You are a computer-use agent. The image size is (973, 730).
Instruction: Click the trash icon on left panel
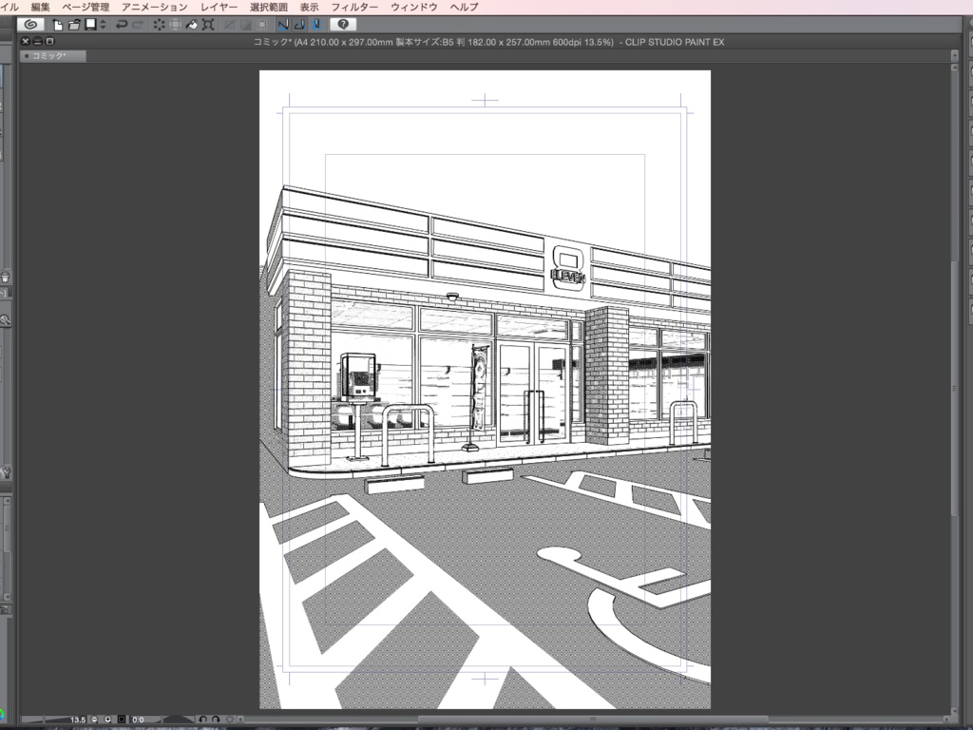(x=5, y=277)
